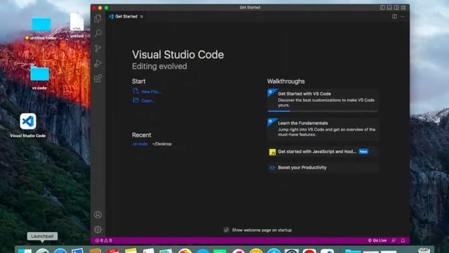This screenshot has width=449, height=253.
Task: Select the vs code folder on desktop
Action: 39,78
